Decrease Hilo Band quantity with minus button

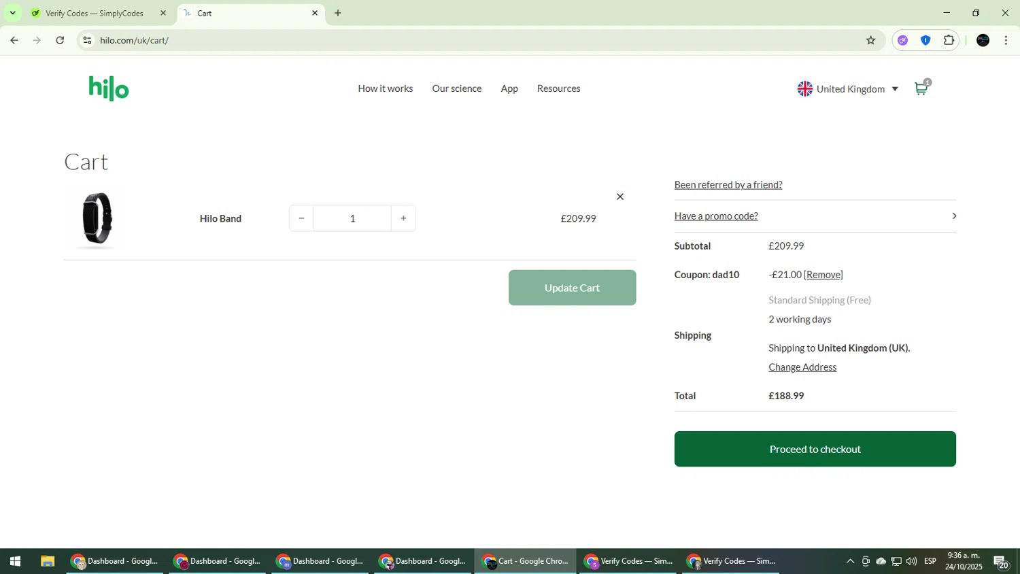click(301, 218)
